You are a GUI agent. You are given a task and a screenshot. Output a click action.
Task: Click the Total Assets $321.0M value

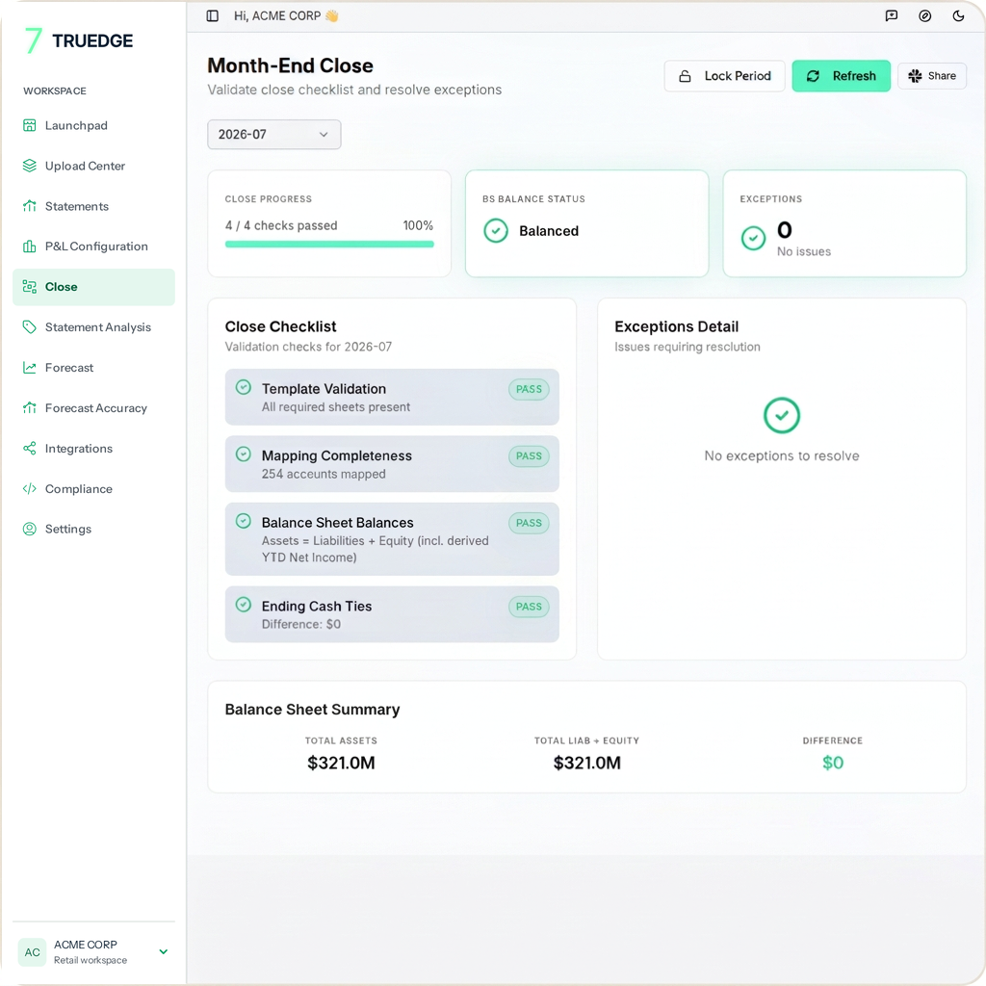coord(341,763)
